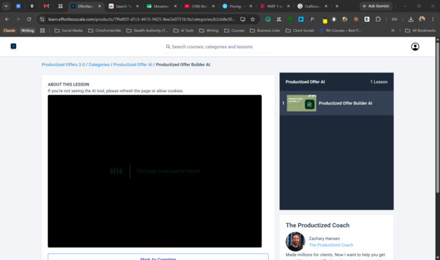Open the Client Socials bookmarks folder

[300, 31]
